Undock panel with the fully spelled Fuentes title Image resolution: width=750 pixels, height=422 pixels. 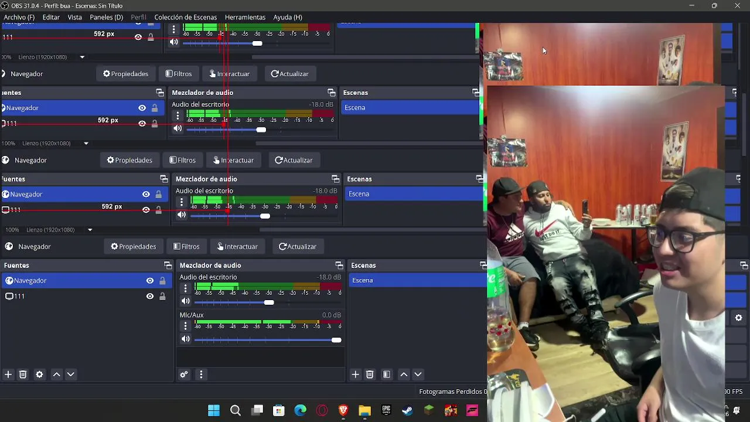coord(168,266)
